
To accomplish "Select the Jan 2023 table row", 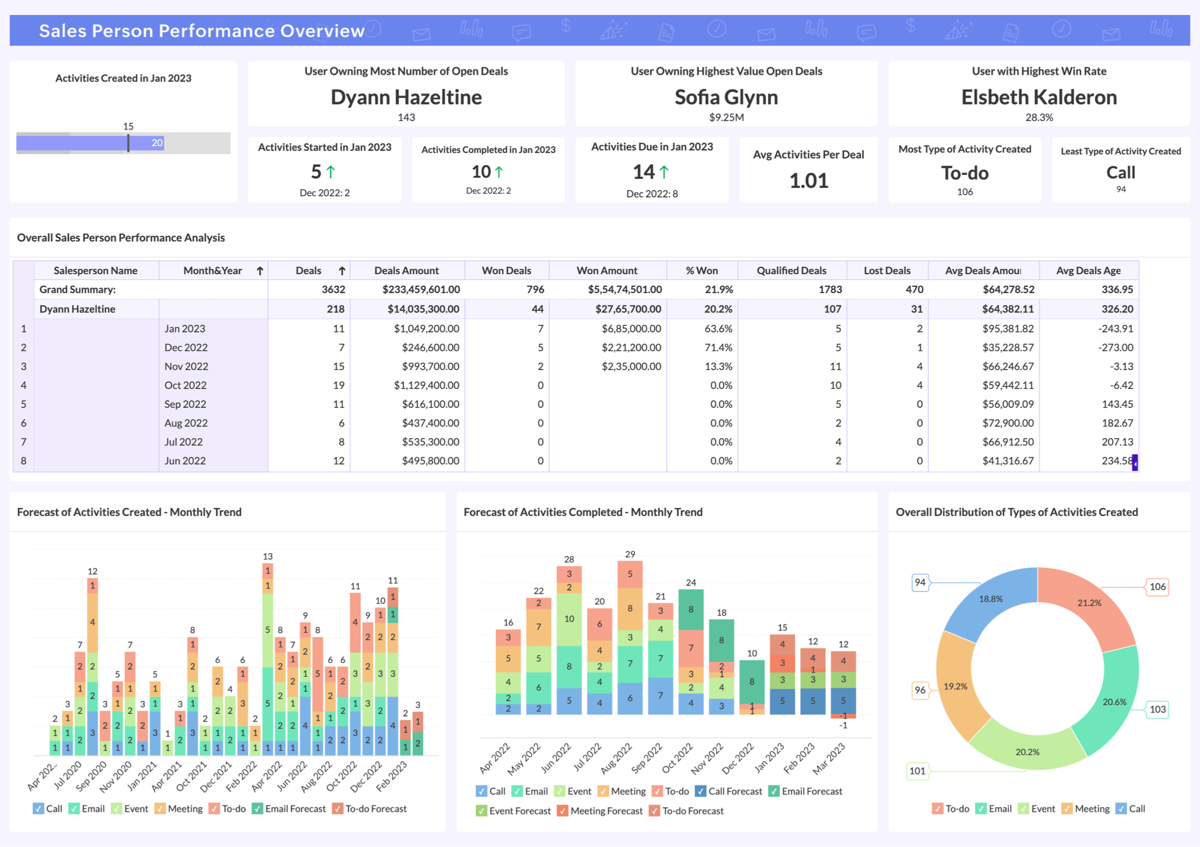I will point(576,328).
